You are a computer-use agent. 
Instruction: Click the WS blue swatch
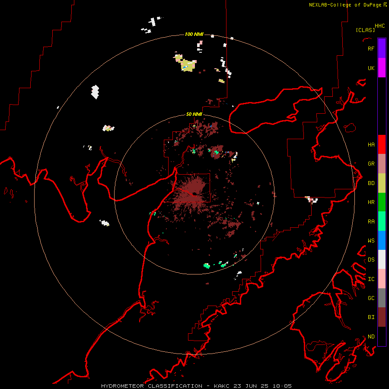382,240
